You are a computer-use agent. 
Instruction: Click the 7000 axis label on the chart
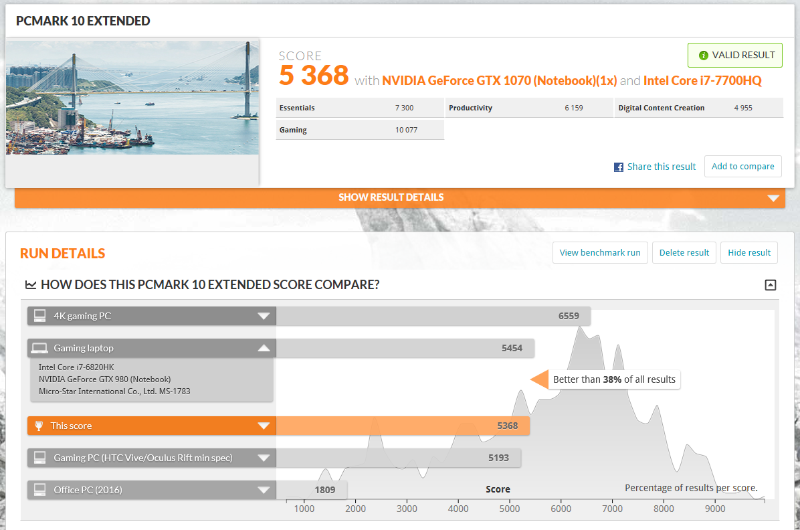pyautogui.click(x=612, y=509)
